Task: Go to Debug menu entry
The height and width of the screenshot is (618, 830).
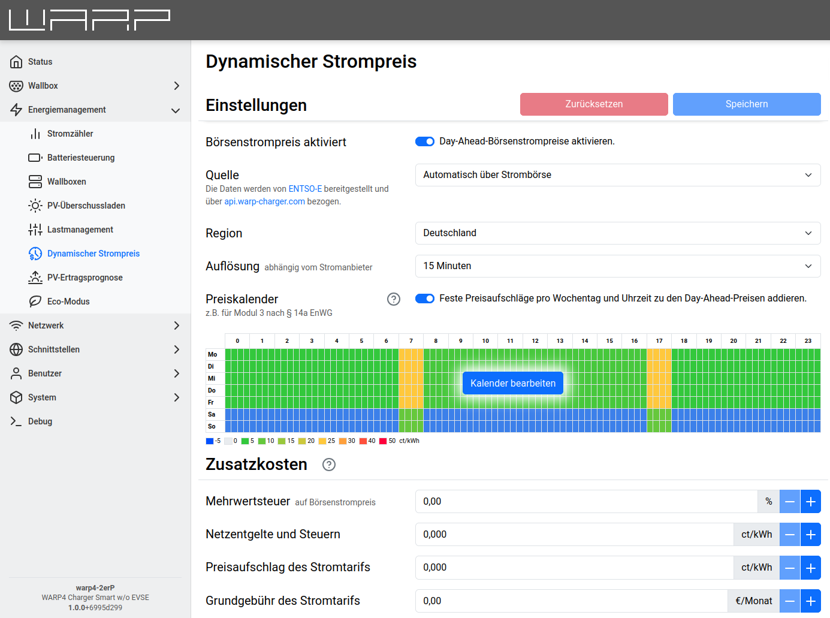Action: coord(40,421)
